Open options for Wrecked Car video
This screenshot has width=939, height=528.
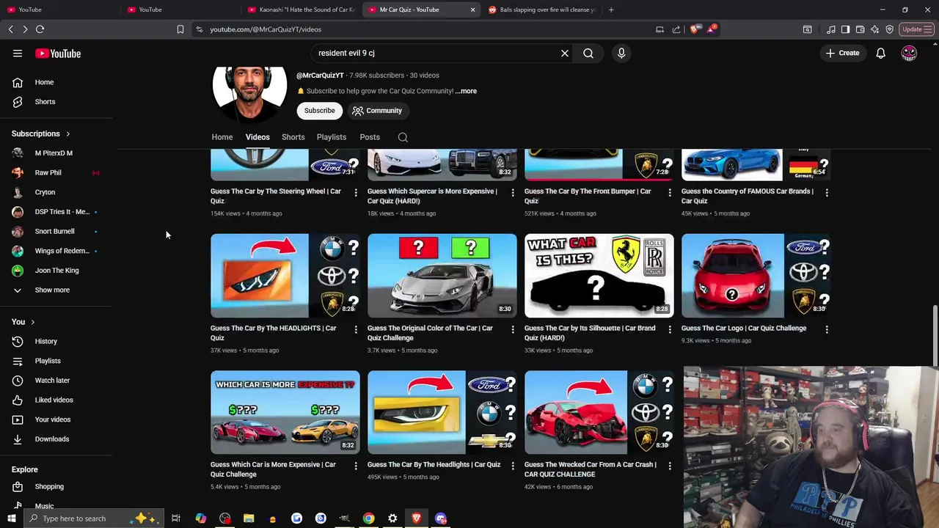coord(669,466)
